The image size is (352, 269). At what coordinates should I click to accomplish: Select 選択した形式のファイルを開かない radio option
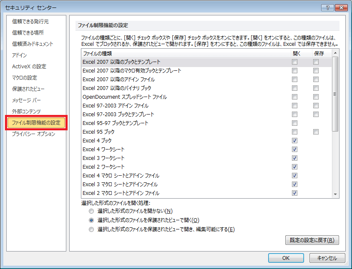91,211
